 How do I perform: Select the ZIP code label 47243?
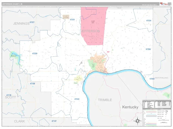click(x=77, y=99)
